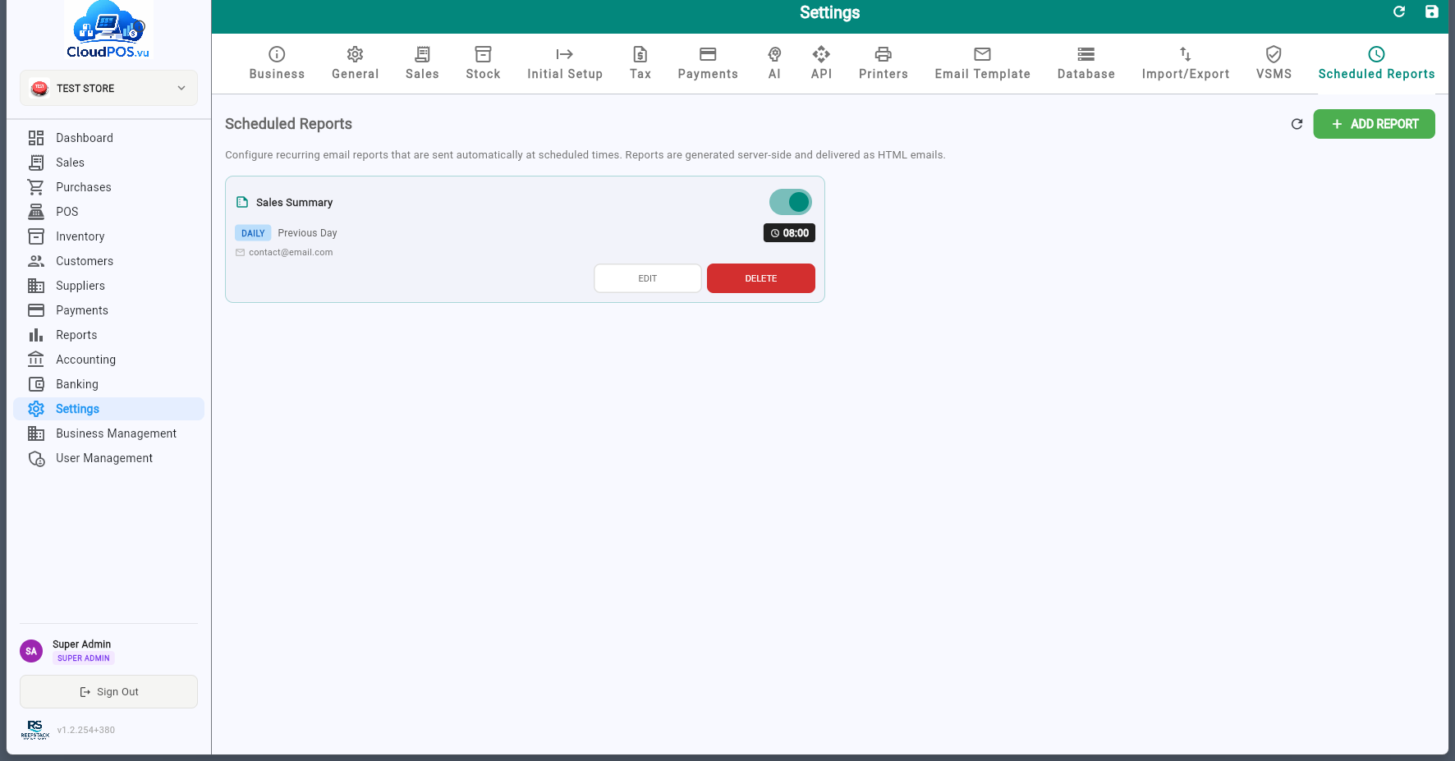This screenshot has height=761, width=1455.
Task: Click the Banking wallet icon
Action: [36, 384]
